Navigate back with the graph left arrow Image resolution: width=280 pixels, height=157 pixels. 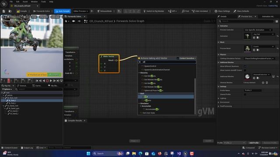[x=73, y=21]
